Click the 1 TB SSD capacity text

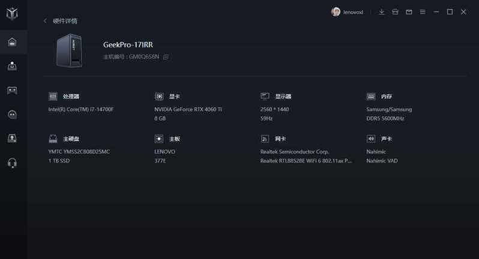pyautogui.click(x=59, y=161)
